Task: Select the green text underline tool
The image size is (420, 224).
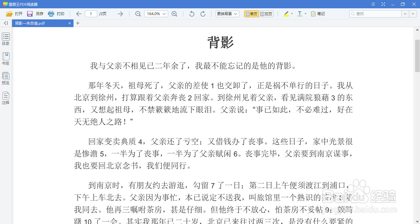Action: tap(300, 14)
